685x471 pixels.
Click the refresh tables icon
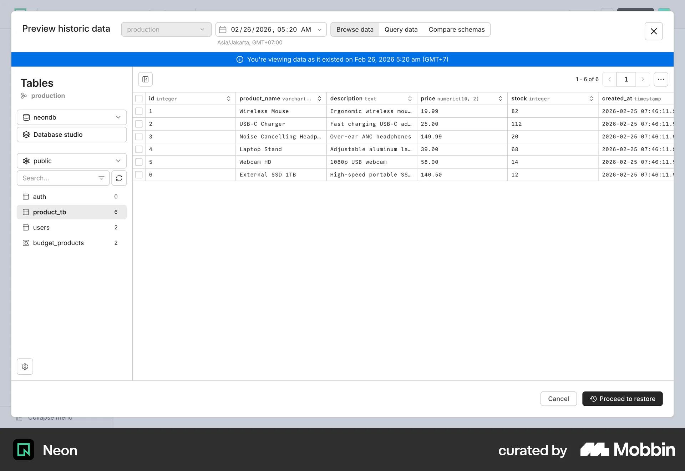pyautogui.click(x=119, y=178)
